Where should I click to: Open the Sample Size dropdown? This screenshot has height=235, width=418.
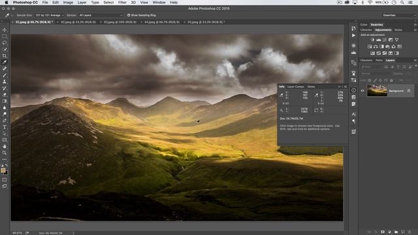(50, 15)
